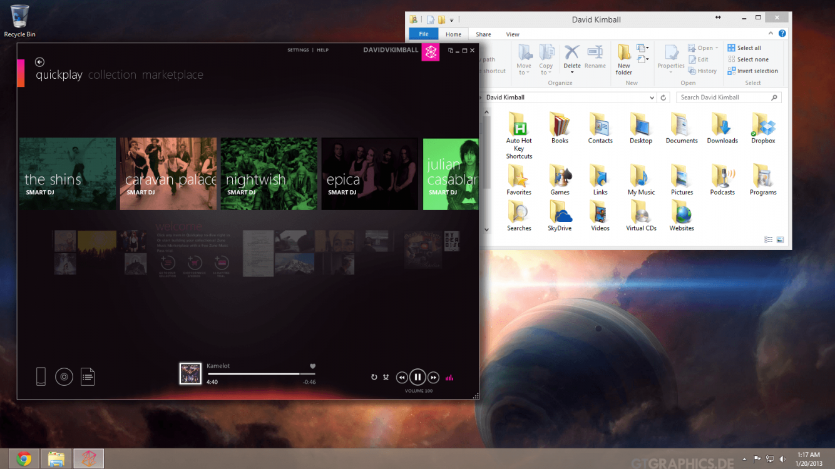
Task: Click Invert selection in the ribbon
Action: pos(753,71)
